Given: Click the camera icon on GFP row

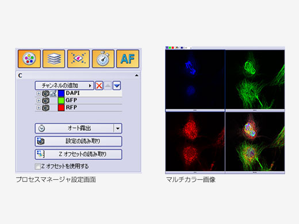Looking at the screenshot, I should pos(45,101).
